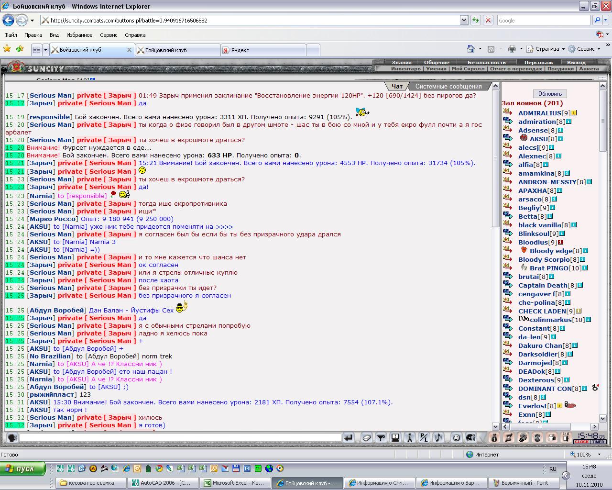The width and height of the screenshot is (612, 490).
Task: Click the Add to Favorites icon
Action: (20, 49)
